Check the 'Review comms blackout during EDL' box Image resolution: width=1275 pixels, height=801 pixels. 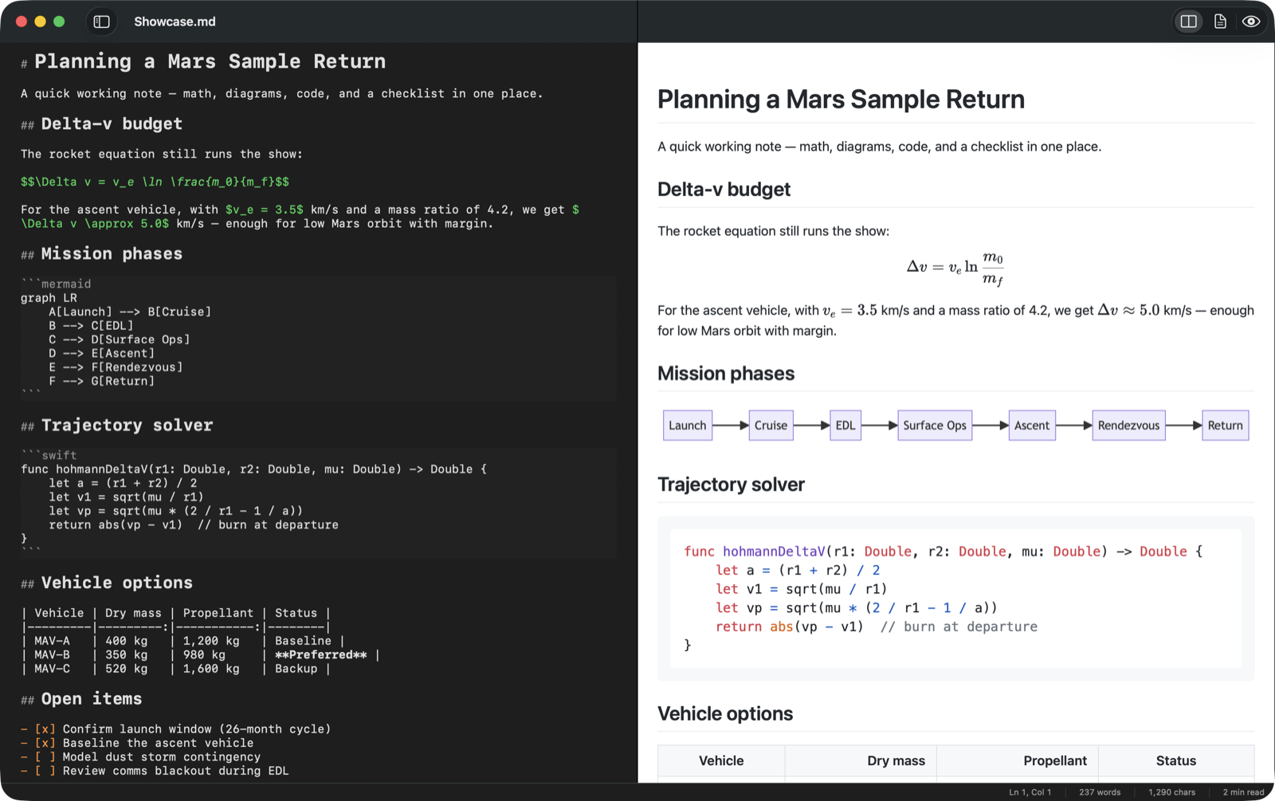[x=45, y=771]
